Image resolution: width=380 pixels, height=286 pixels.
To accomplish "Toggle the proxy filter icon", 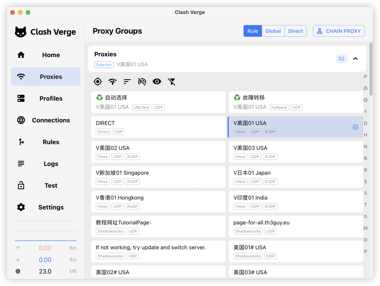I will [171, 82].
